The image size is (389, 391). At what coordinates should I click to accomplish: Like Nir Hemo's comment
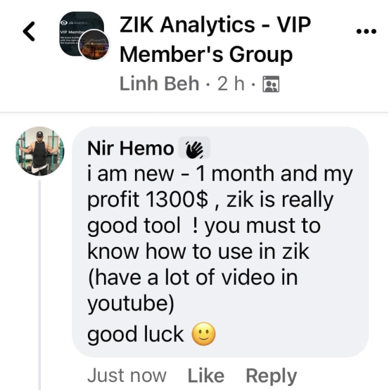pyautogui.click(x=206, y=376)
